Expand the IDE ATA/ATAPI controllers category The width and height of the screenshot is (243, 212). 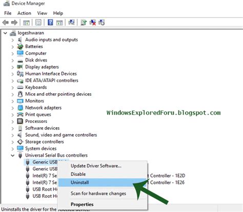(x=12, y=81)
